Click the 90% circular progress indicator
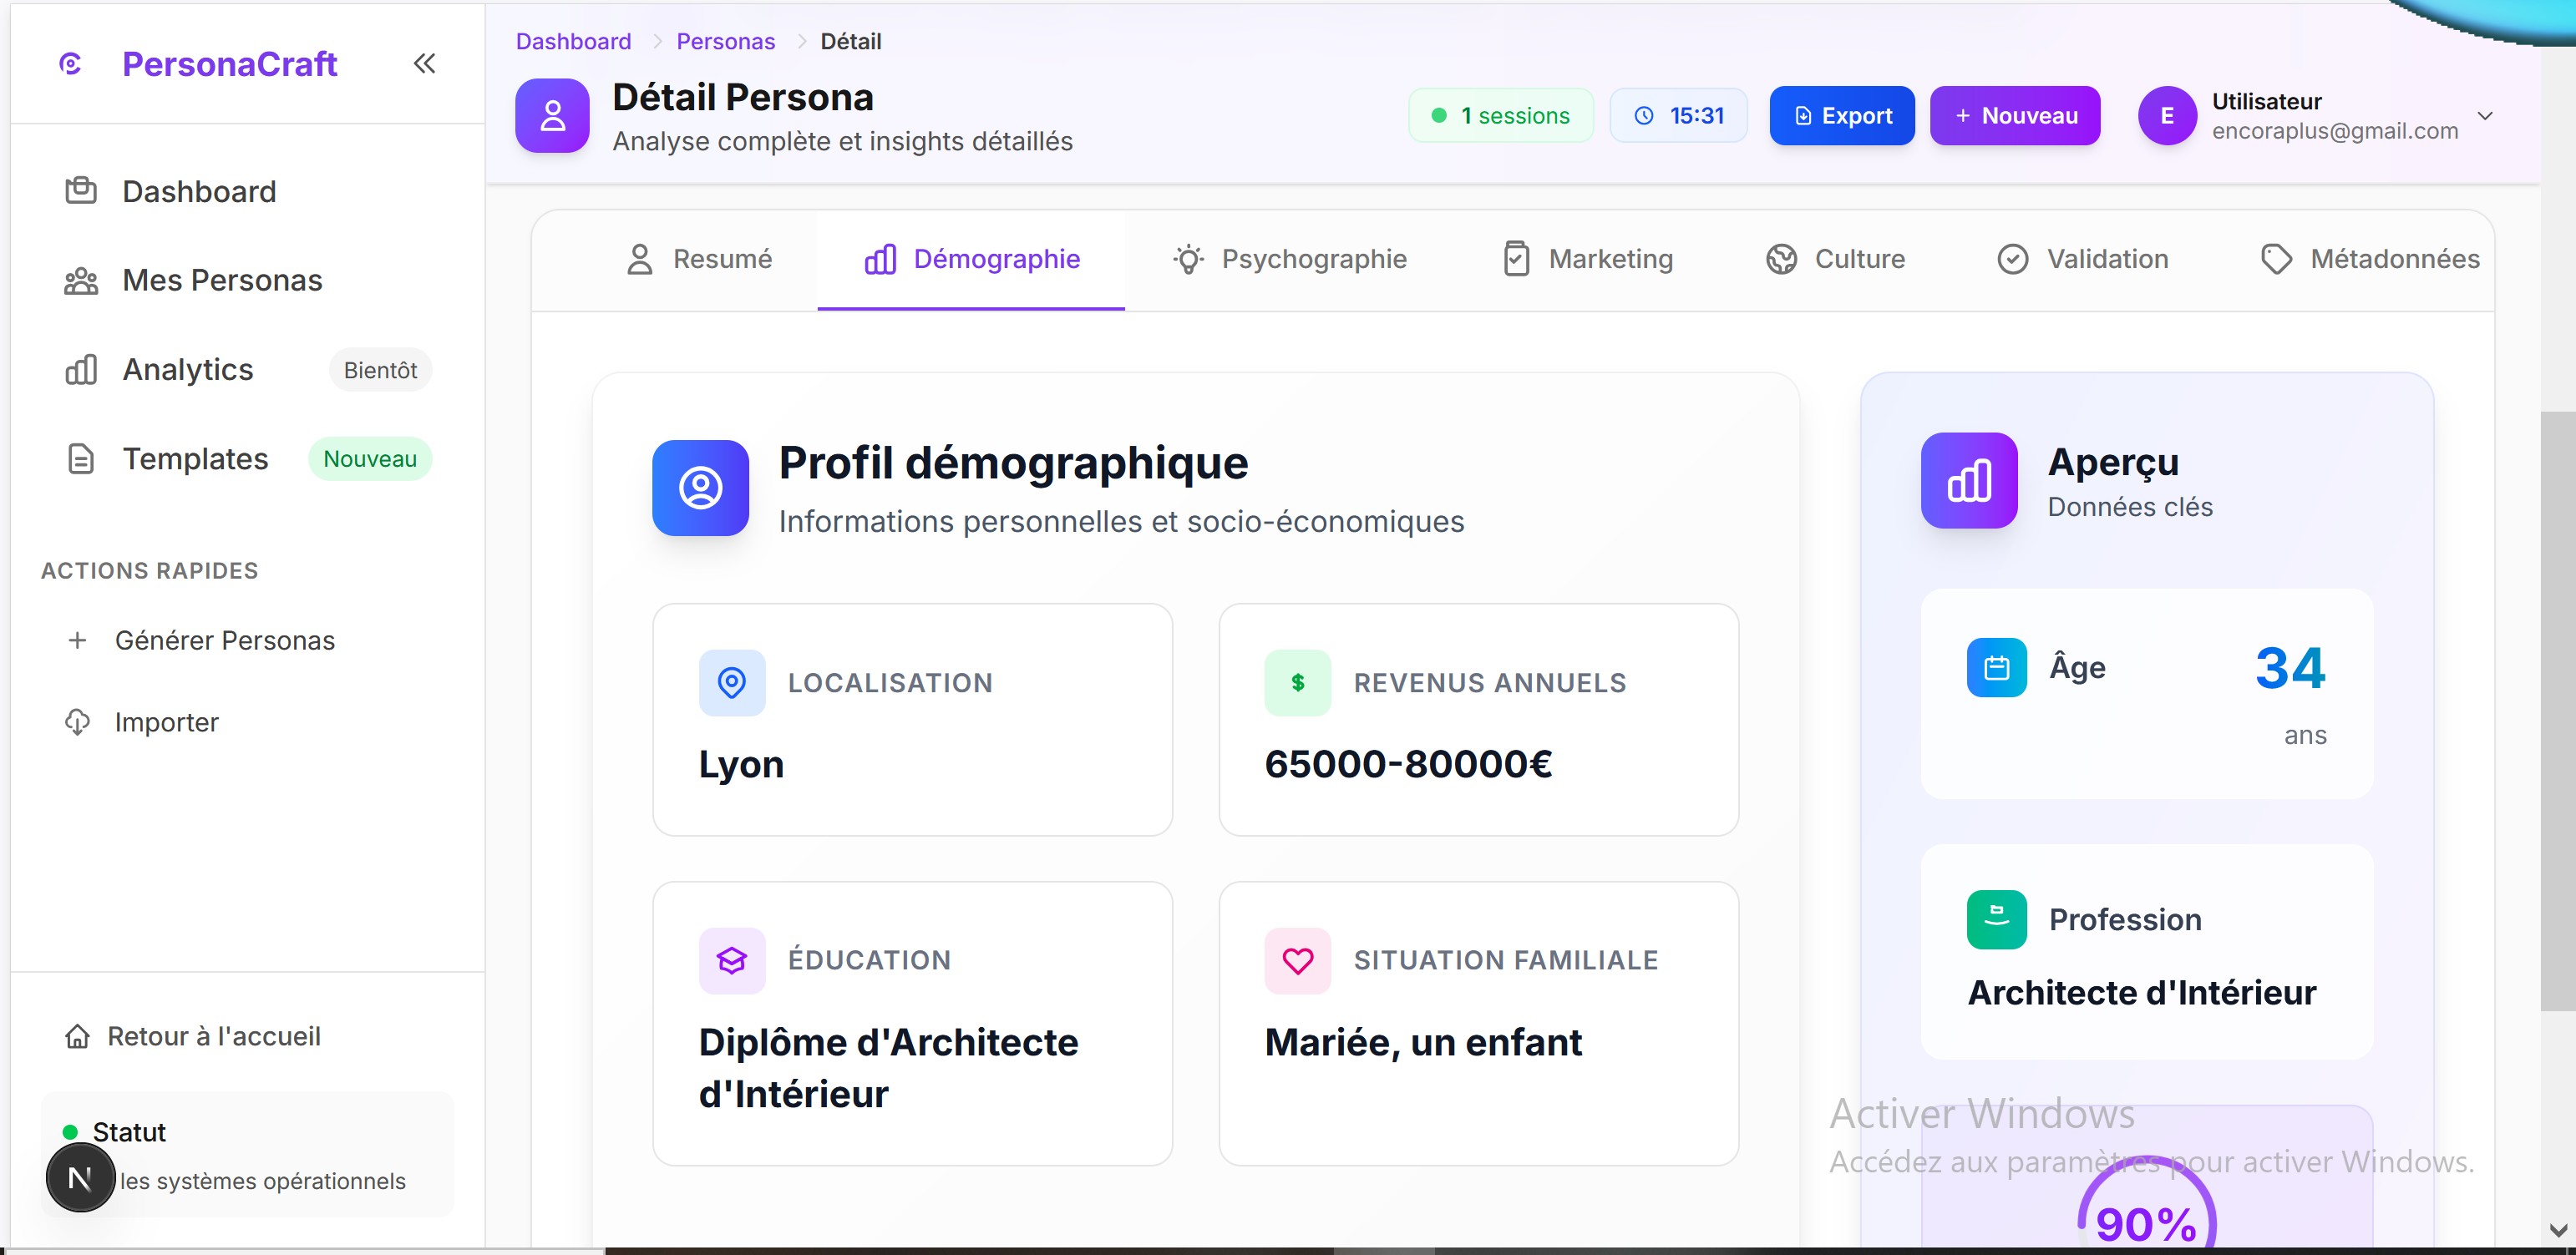 [x=2146, y=1220]
